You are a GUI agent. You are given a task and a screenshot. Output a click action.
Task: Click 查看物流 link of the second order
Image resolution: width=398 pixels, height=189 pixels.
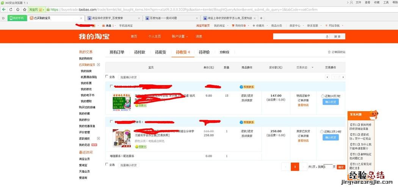(303, 141)
